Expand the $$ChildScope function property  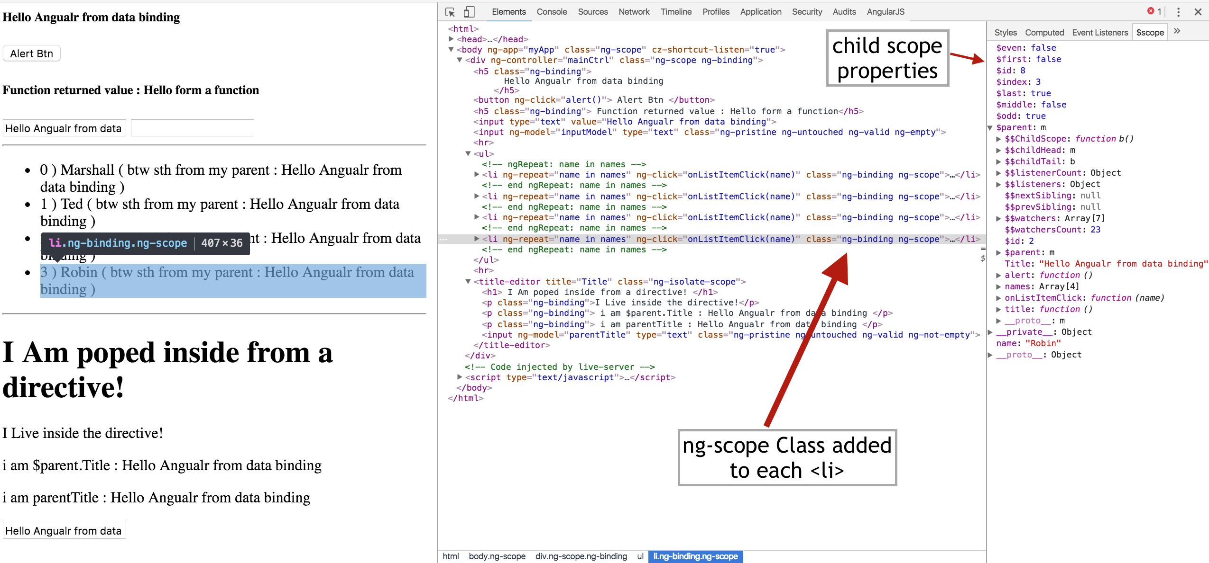point(998,139)
